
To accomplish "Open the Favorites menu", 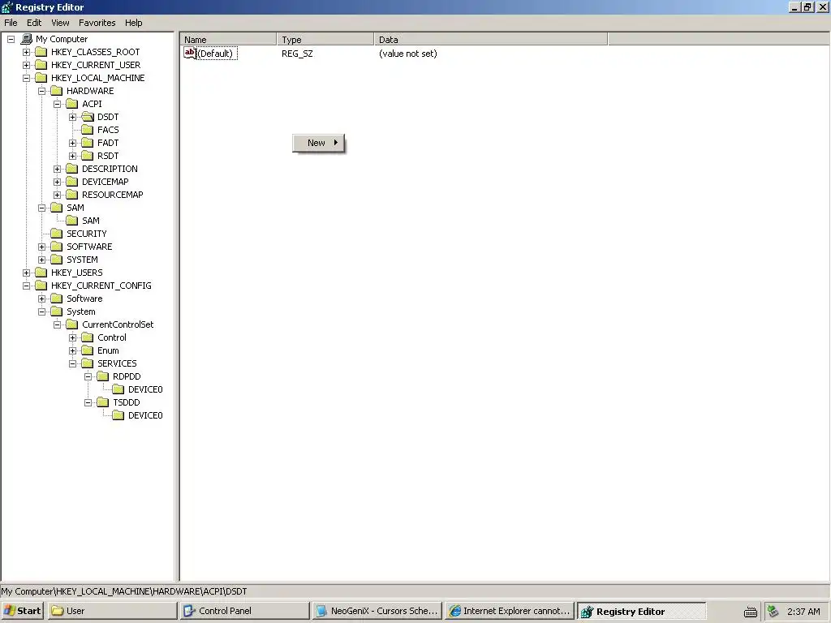I will click(x=97, y=23).
